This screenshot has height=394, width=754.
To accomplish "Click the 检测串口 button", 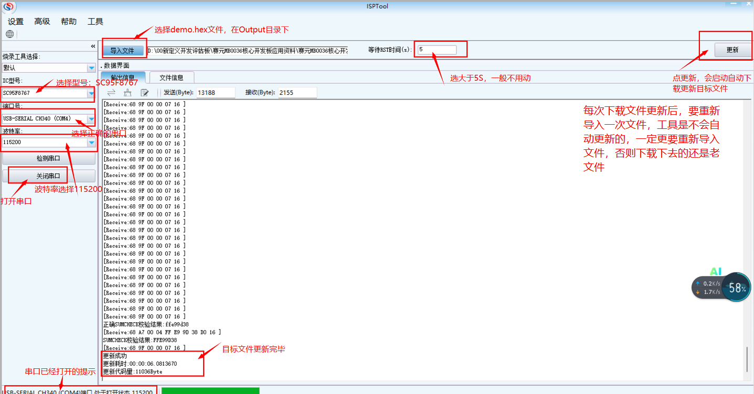I will coord(49,158).
